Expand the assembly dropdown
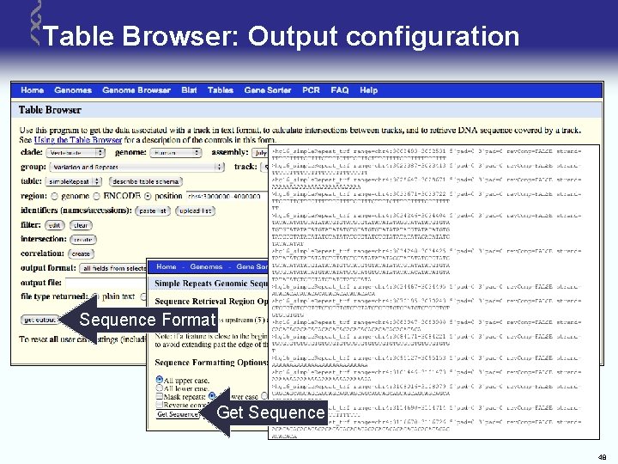This screenshot has width=618, height=464. pos(260,153)
